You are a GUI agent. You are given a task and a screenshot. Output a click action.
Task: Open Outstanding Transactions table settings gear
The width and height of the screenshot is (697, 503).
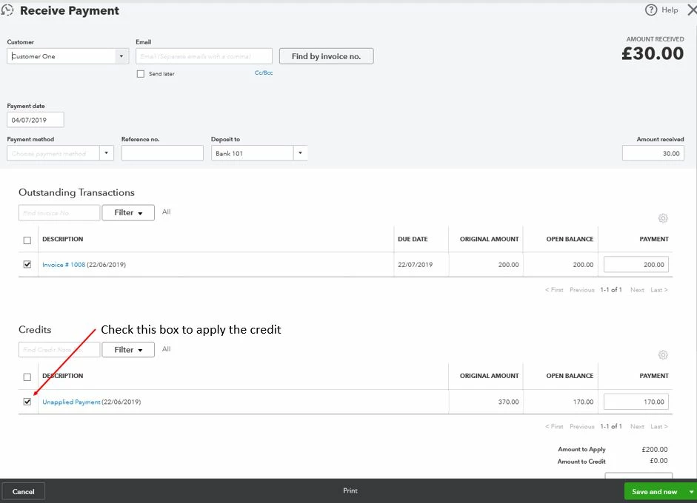click(663, 218)
